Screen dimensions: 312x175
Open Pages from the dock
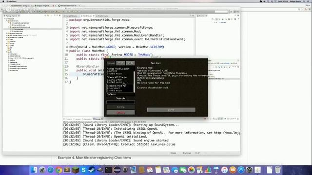click(x=199, y=170)
